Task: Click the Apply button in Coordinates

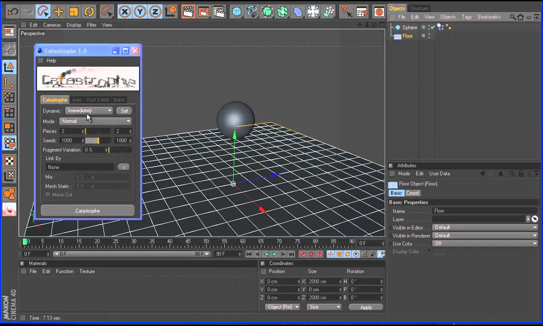Action: tap(365, 307)
